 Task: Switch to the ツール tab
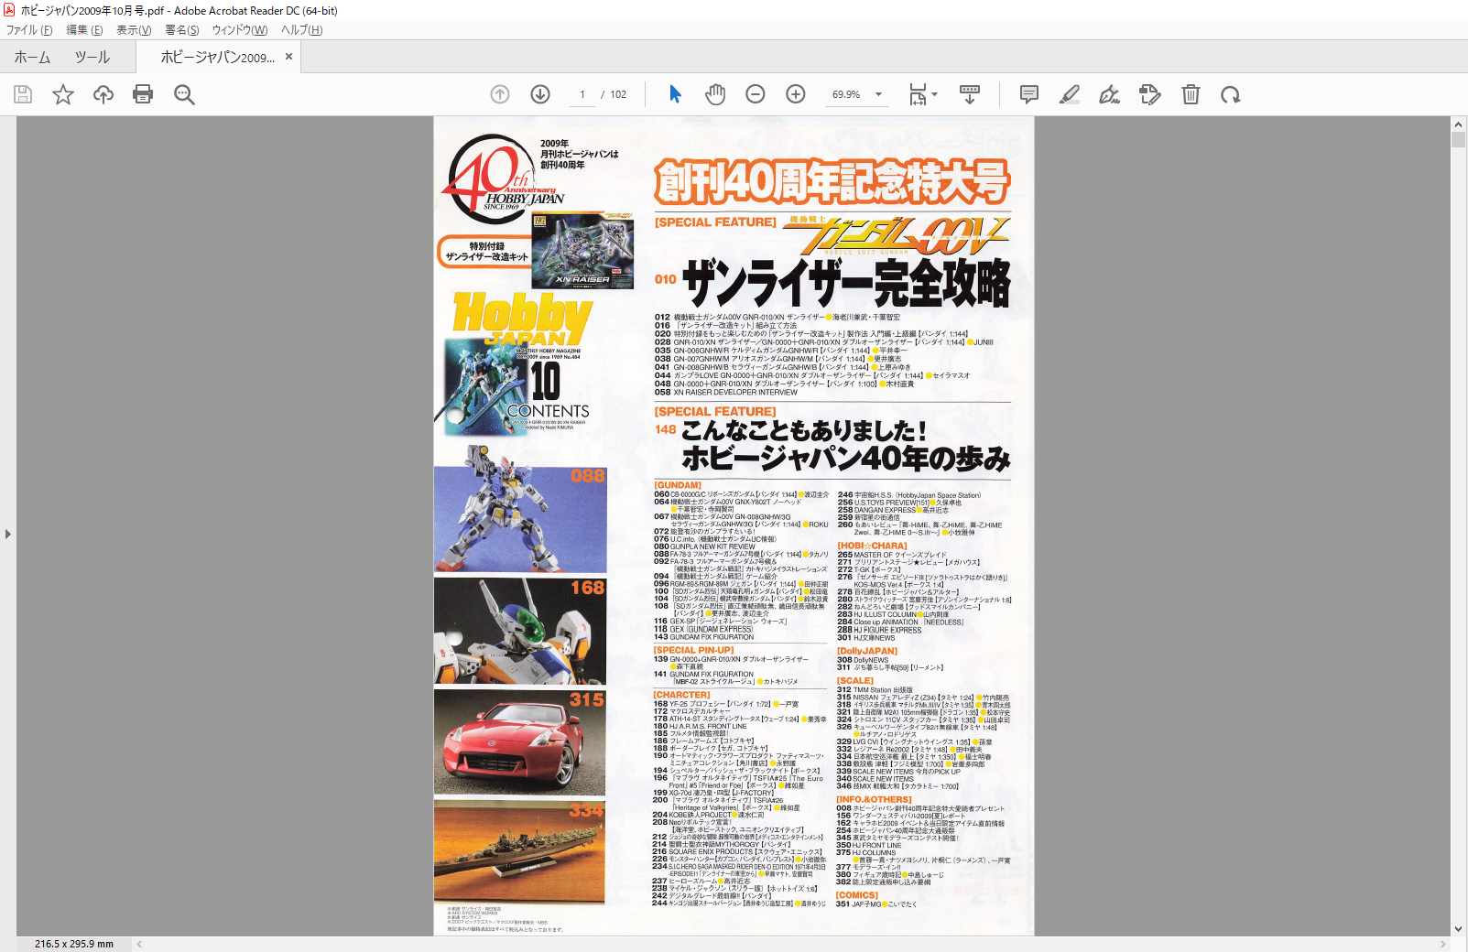[x=92, y=57]
